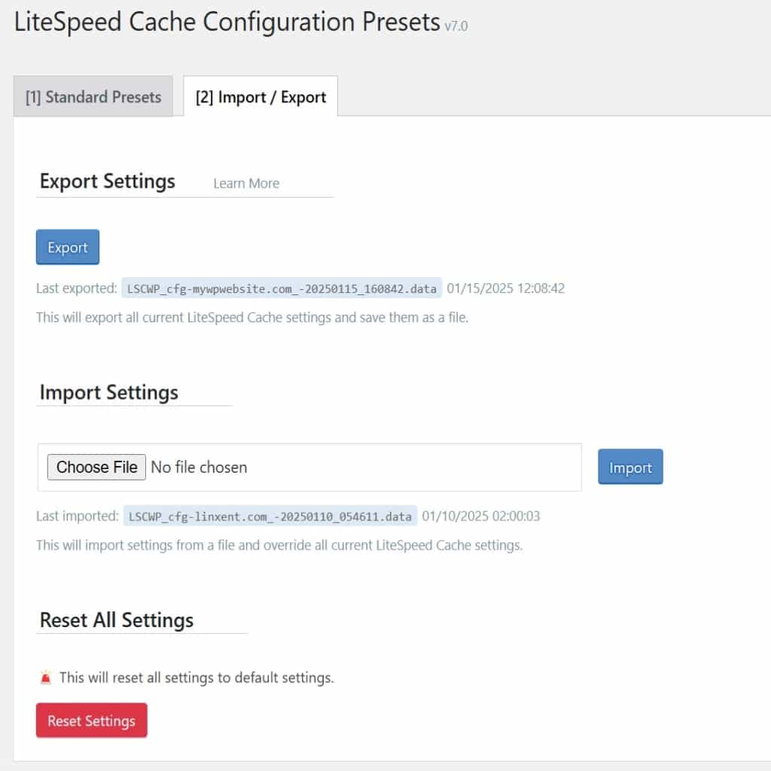Click the export timestamp 01/15/2025 12:08:42

point(507,288)
